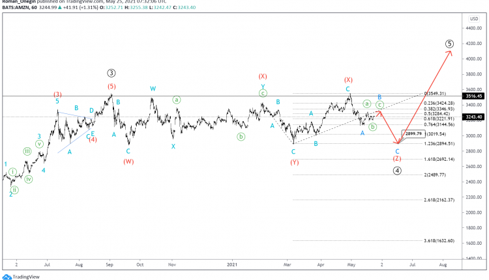Image resolution: width=489 pixels, height=280 pixels.
Task: Click the circled 3 wave label
Action: 111,73
